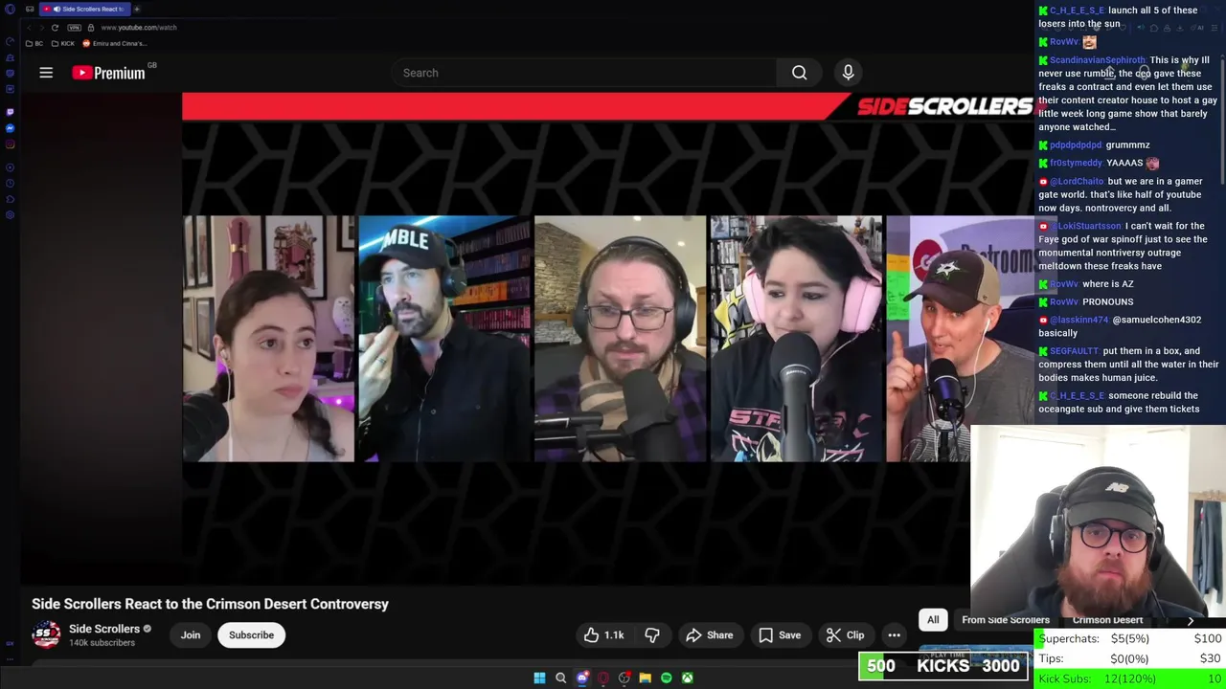1226x689 pixels.
Task: Open the Opera sidebar media player
Action: (x=10, y=167)
